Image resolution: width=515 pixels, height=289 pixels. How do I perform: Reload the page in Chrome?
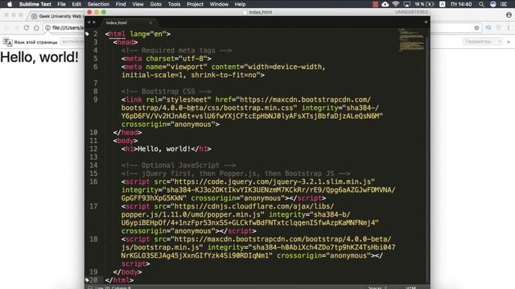click(x=27, y=28)
